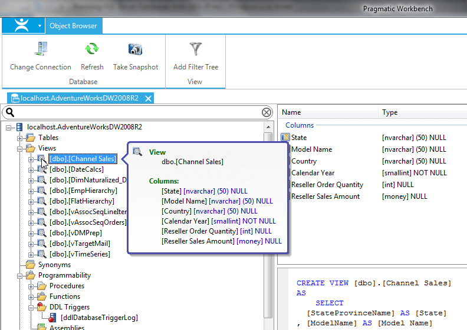This screenshot has height=330, width=467.
Task: Expand the [dbo].[DateCalcs] view node
Action: coord(31,170)
